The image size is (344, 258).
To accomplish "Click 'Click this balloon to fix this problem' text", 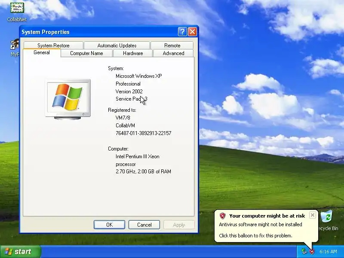I will [255, 236].
